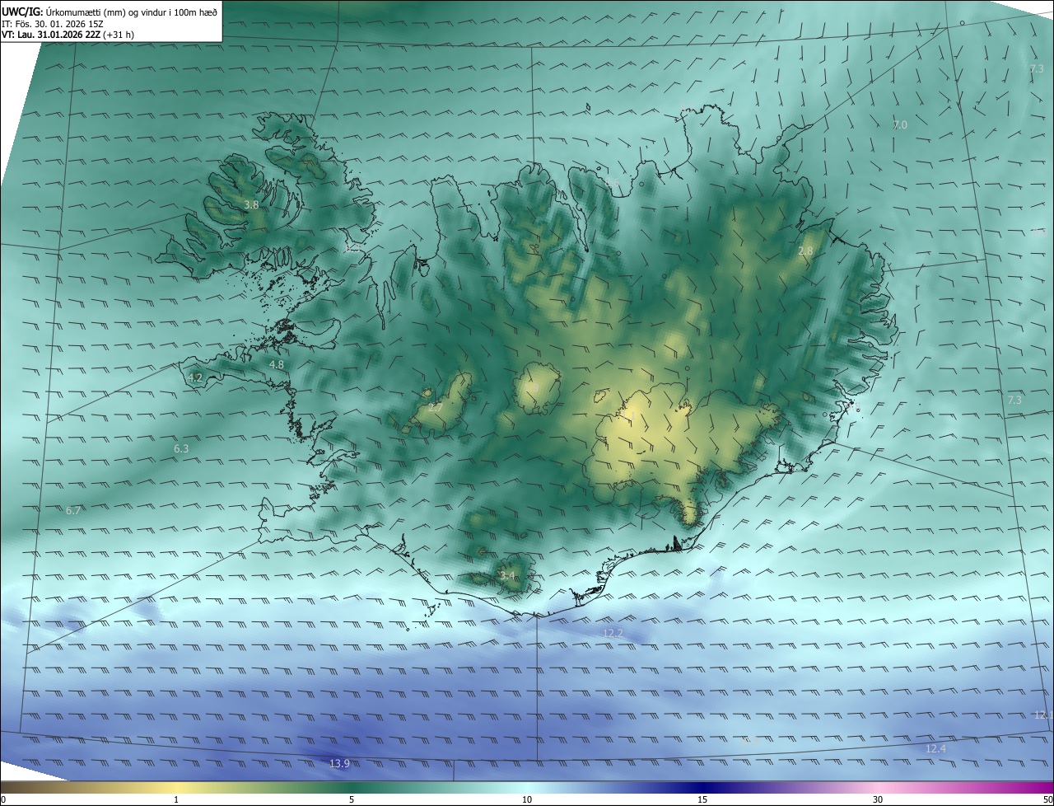Click the colorbar tick label 30
The width and height of the screenshot is (1054, 806).
(x=878, y=799)
